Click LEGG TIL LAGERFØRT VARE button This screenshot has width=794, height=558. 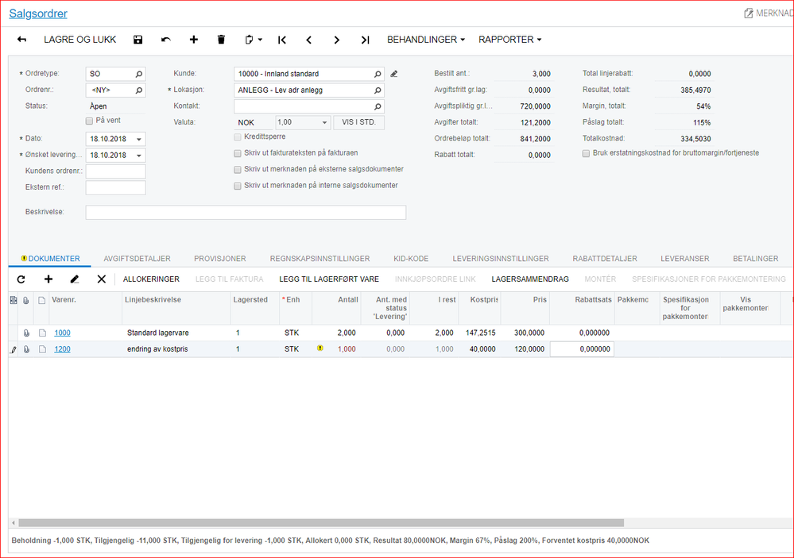pos(328,279)
